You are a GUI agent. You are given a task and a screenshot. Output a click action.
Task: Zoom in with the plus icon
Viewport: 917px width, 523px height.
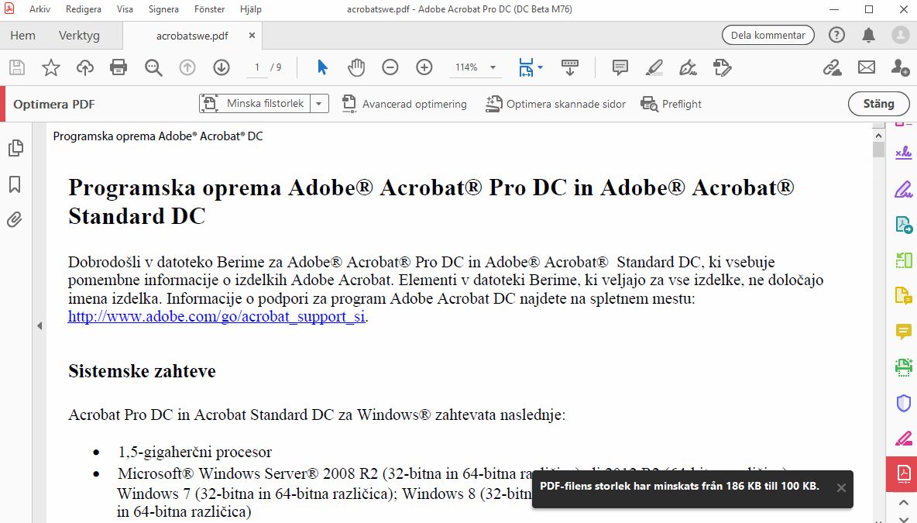[x=424, y=68]
